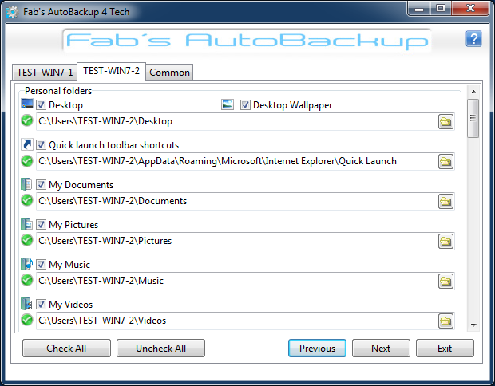Image resolution: width=495 pixels, height=386 pixels.
Task: Click the Check All button
Action: pos(66,349)
